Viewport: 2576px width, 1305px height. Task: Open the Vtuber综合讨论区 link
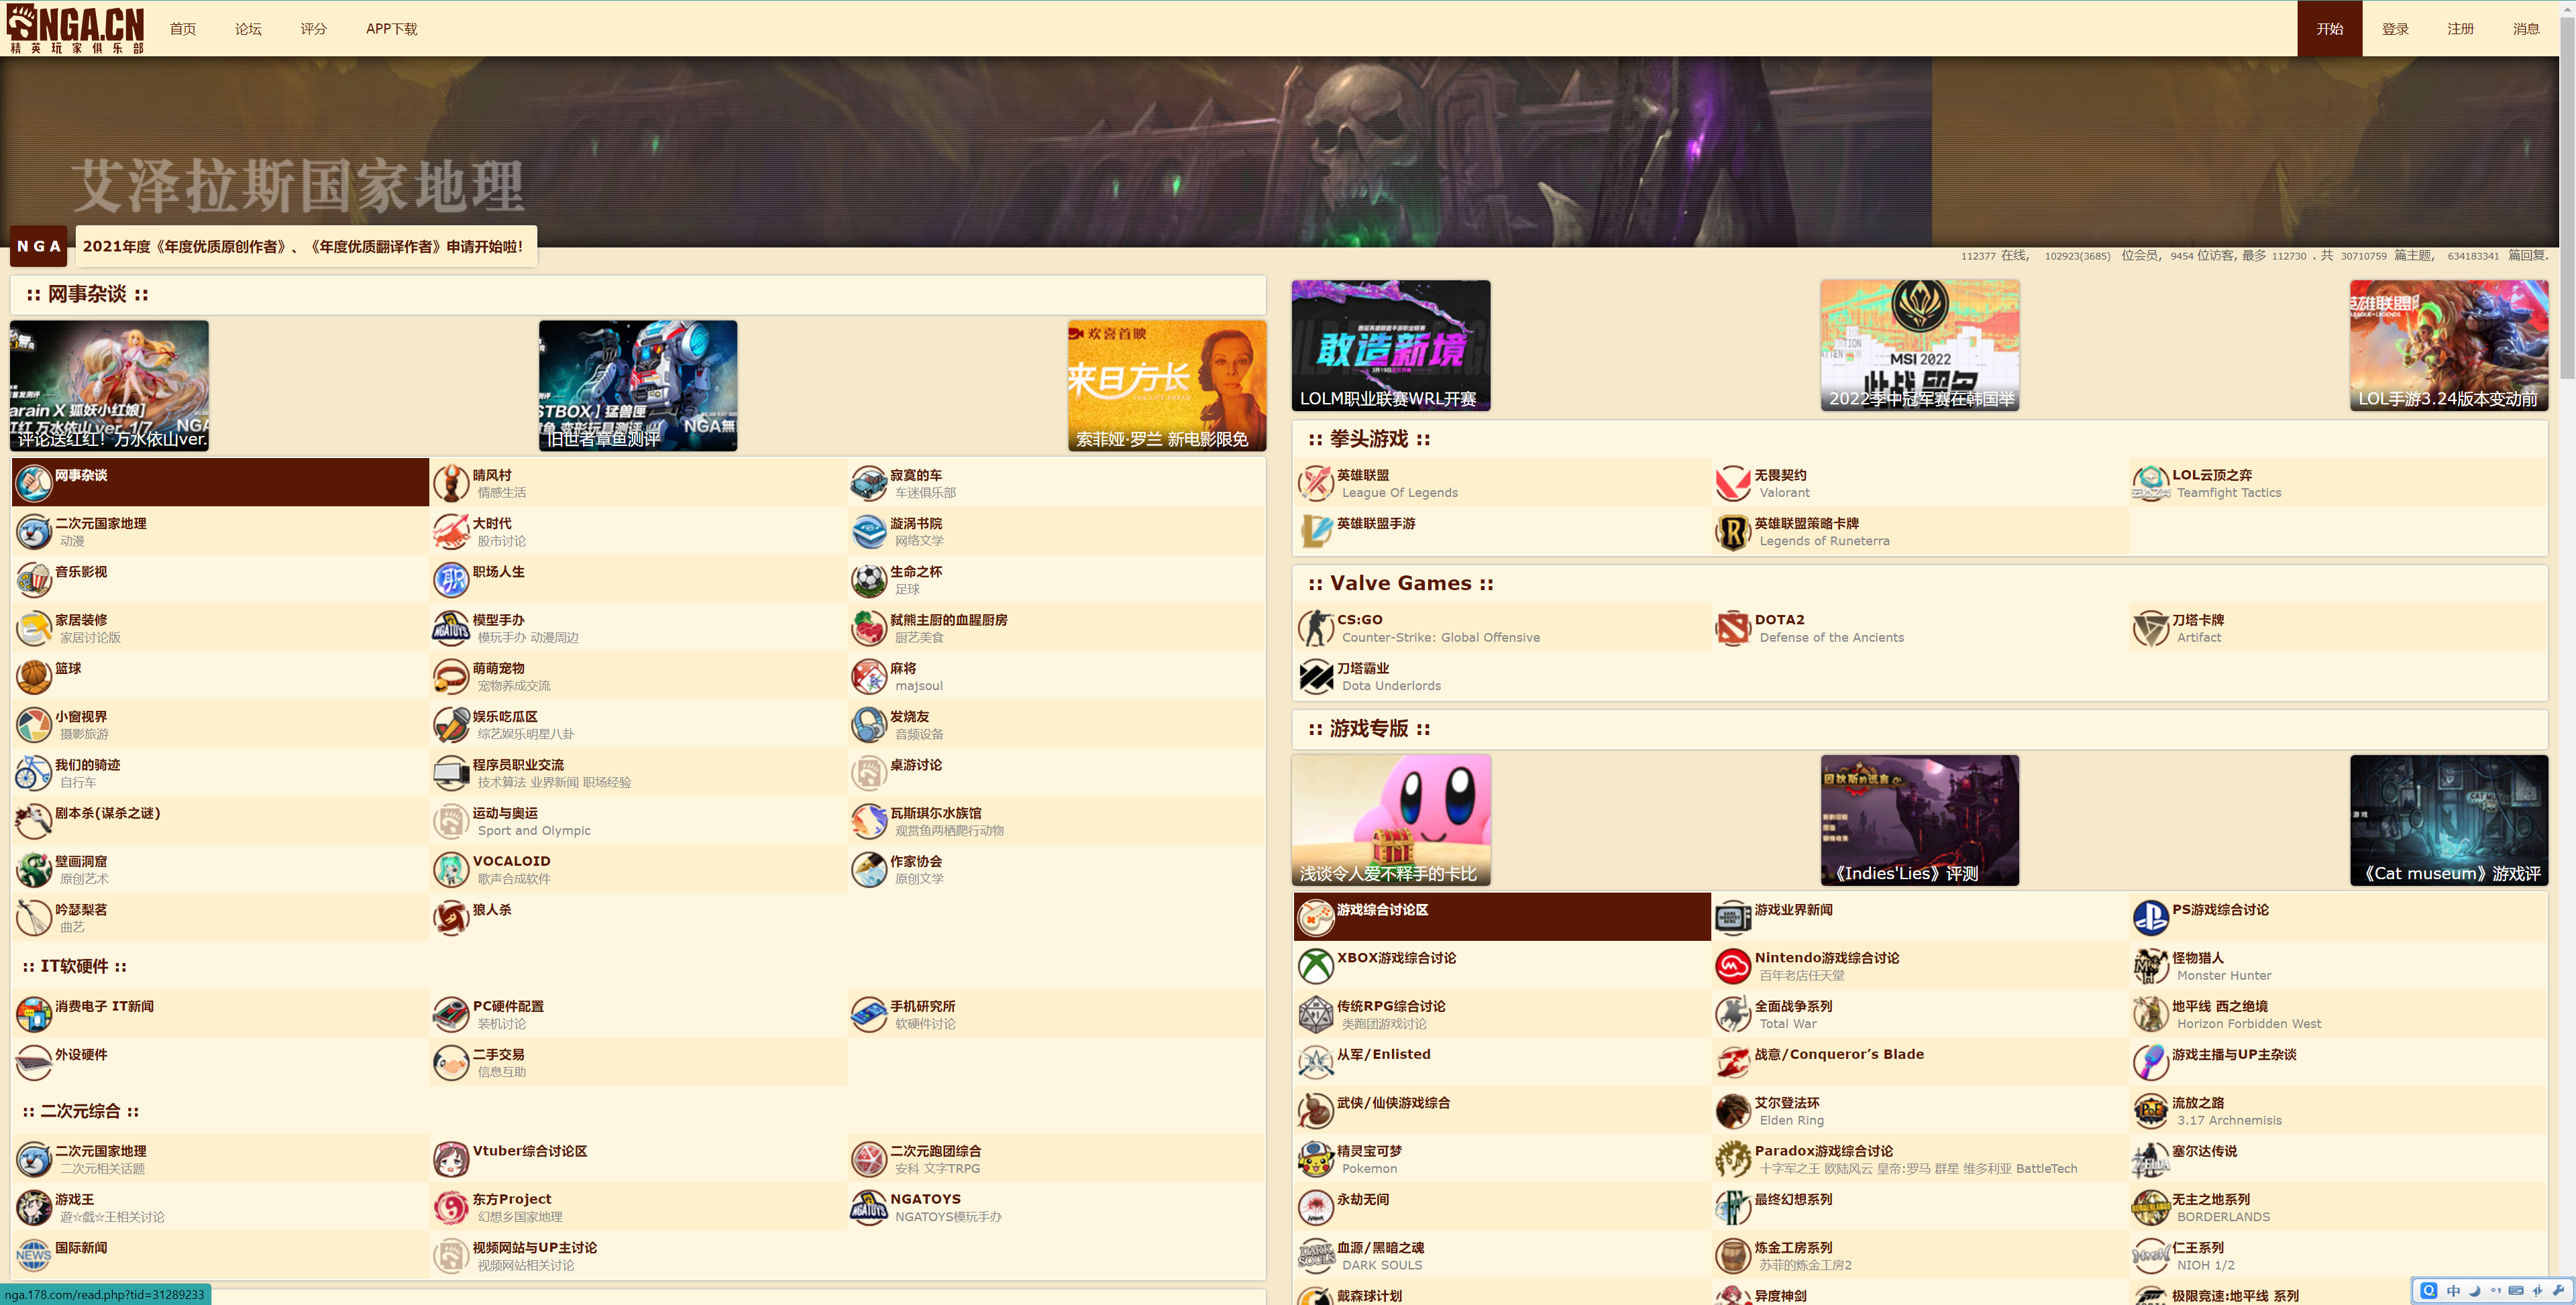tap(530, 1150)
